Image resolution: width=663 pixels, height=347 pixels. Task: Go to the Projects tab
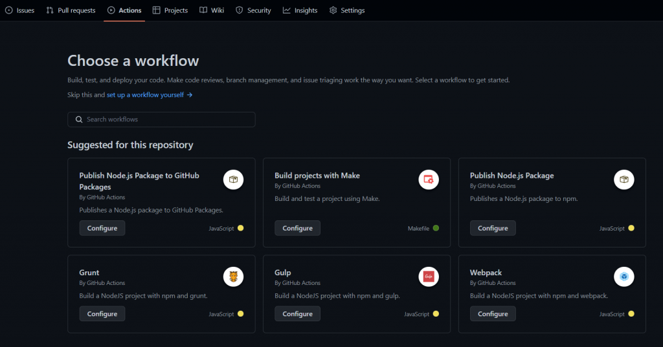coord(170,10)
